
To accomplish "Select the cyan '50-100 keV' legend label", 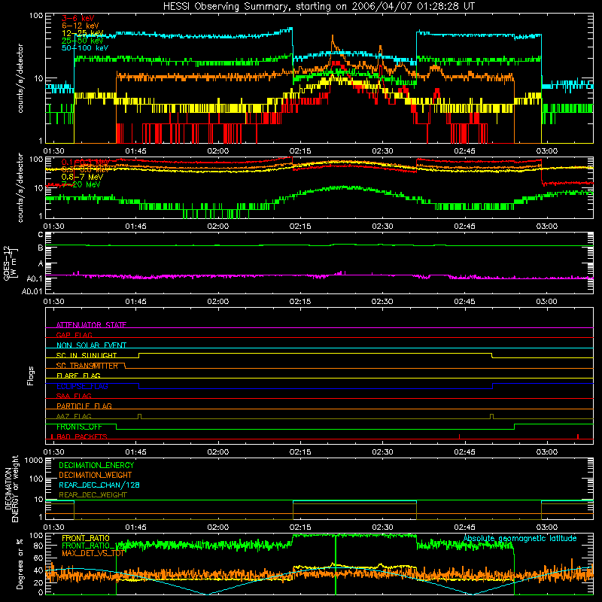I will click(x=85, y=48).
